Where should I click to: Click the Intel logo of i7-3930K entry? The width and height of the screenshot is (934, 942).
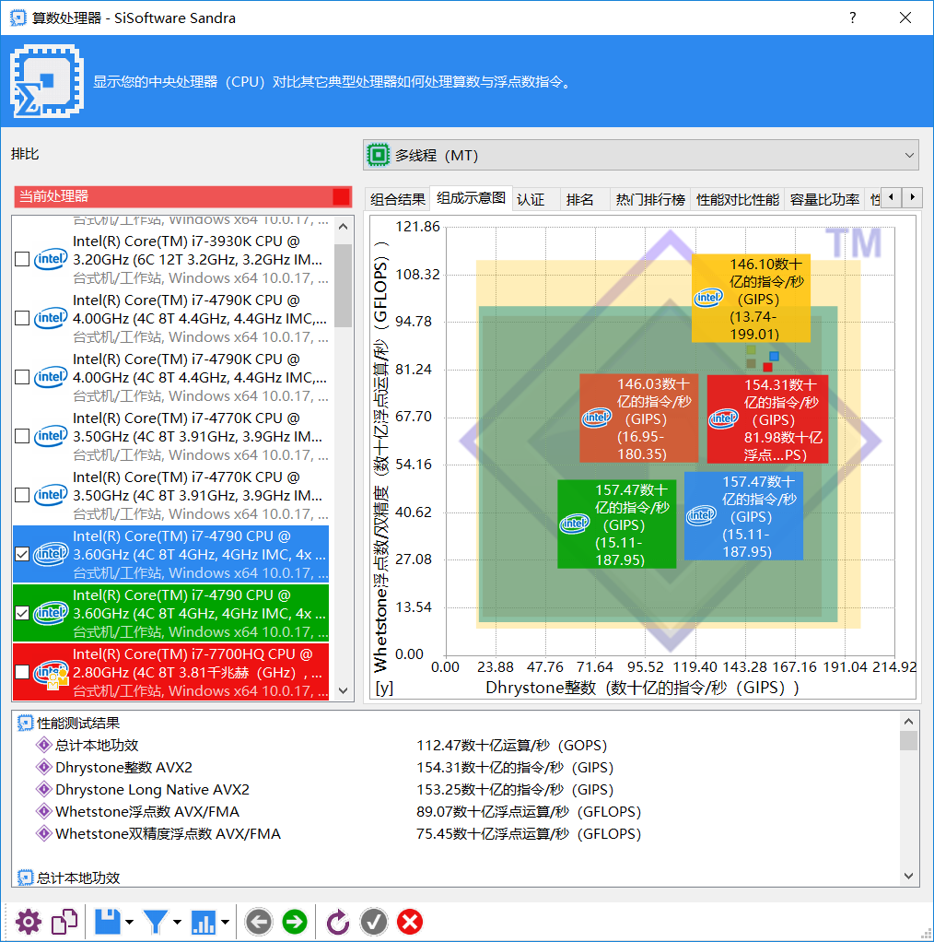pos(51,259)
